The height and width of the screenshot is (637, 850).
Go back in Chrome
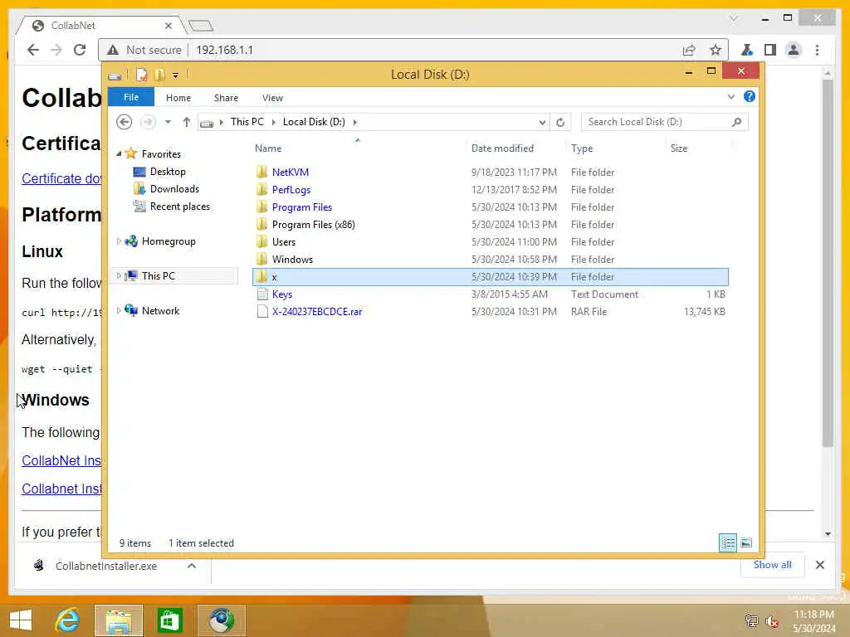point(33,50)
